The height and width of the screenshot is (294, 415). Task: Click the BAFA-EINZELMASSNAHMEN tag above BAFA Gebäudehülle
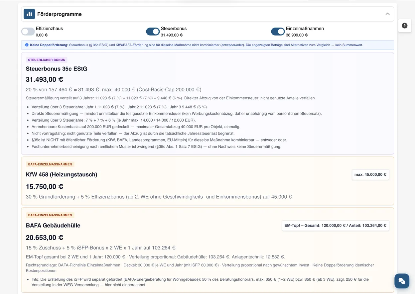pos(50,215)
